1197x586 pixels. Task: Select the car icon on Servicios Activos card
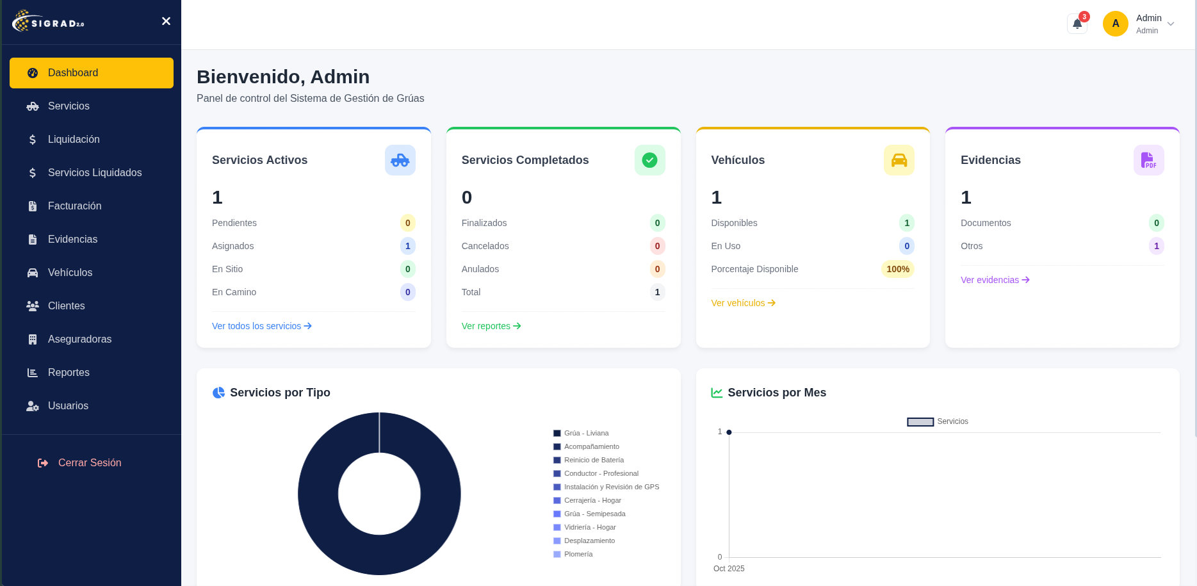[400, 160]
